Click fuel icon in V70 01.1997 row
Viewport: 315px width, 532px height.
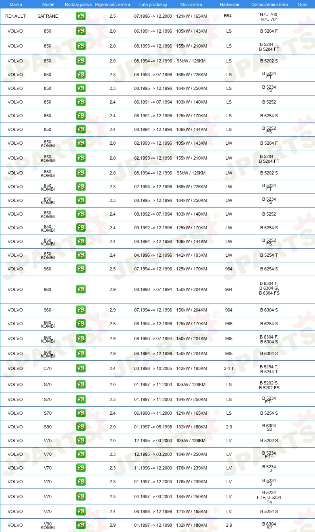[x=81, y=482]
